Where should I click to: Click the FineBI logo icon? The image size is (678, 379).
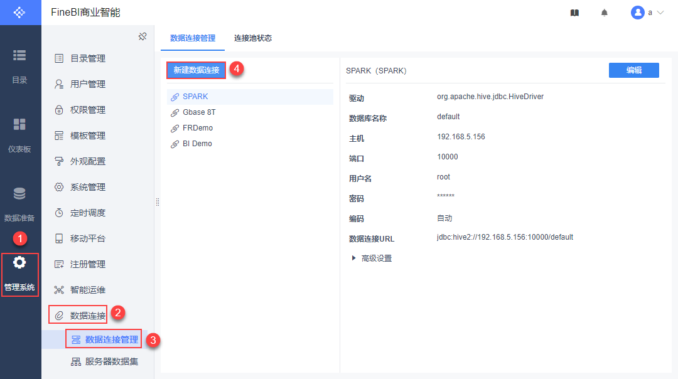coord(19,13)
